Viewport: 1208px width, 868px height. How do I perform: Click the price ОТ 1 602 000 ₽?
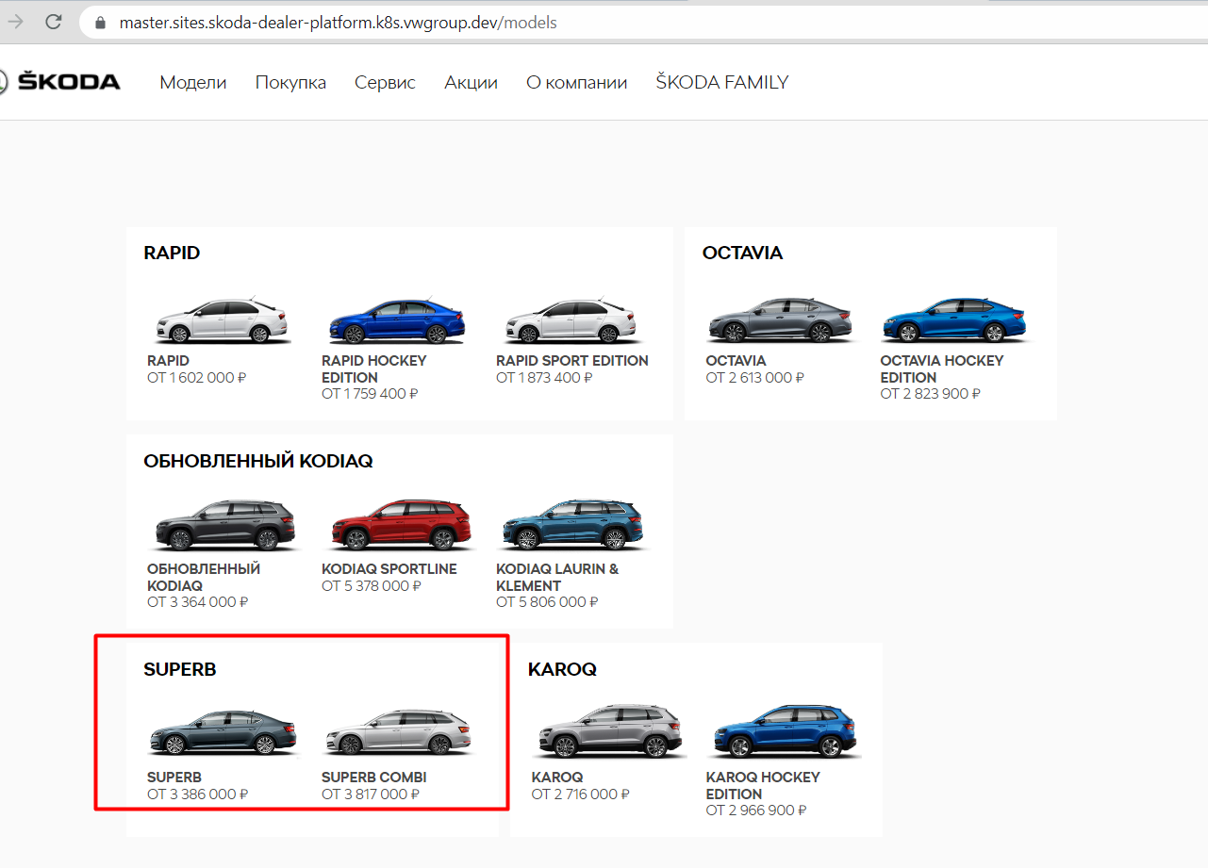click(196, 378)
